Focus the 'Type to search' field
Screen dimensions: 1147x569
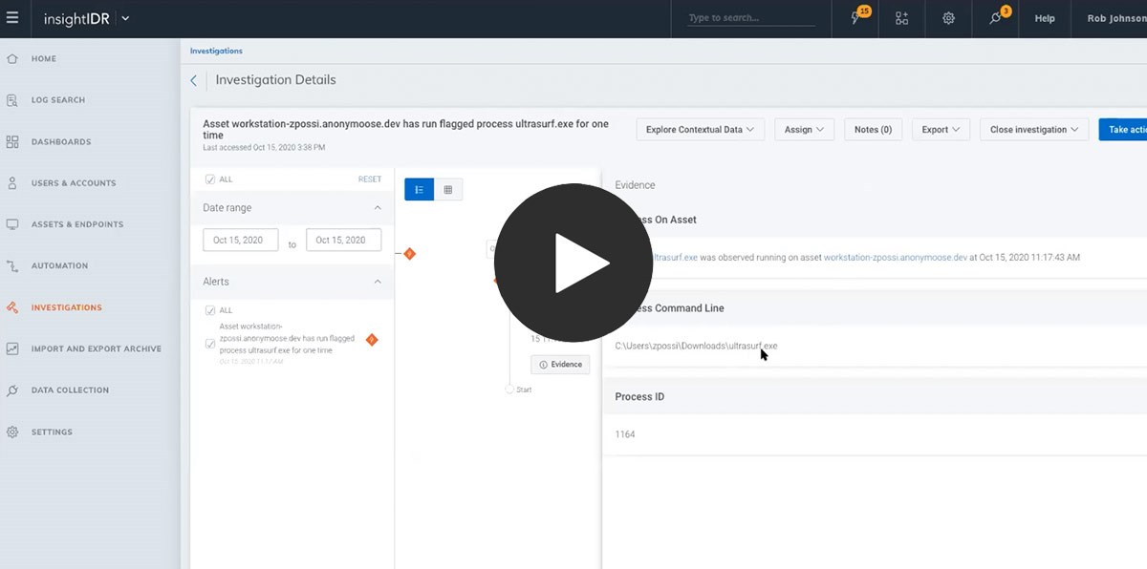coord(751,18)
